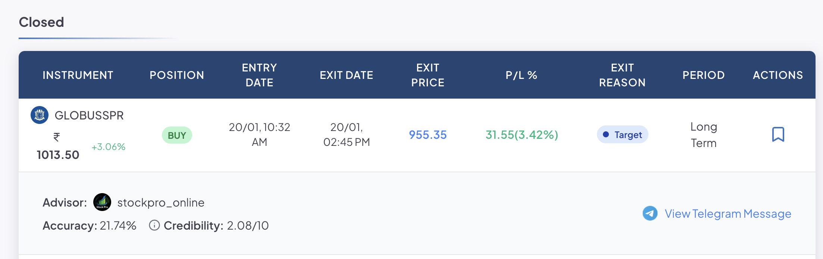Click the rupee symbol beside price
The height and width of the screenshot is (259, 823).
[57, 137]
